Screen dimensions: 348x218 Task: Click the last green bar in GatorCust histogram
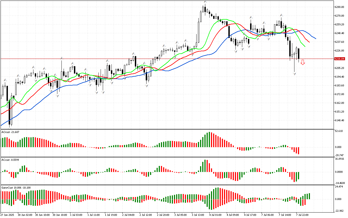pyautogui.click(x=309, y=196)
